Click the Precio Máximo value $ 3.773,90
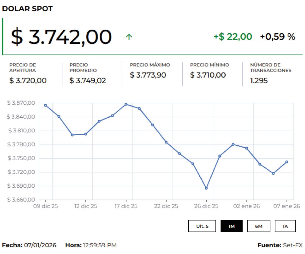This screenshot has width=305, height=254. pos(148,75)
